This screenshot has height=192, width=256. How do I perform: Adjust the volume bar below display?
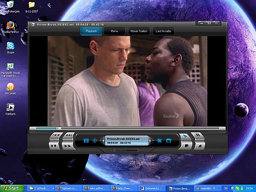pyautogui.click(x=126, y=150)
